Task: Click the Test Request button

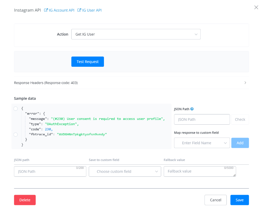Action: (87, 62)
